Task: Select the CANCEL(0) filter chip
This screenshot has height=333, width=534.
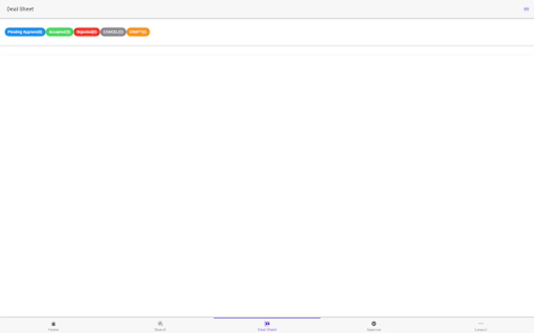Action: click(x=113, y=32)
